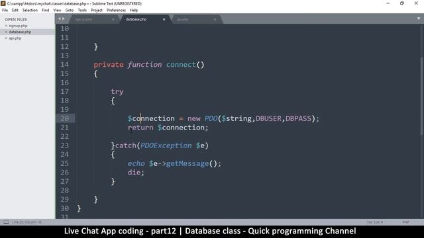The height and width of the screenshot is (238, 424).
Task: Click the DBUSER constant on line 20
Action: click(268, 118)
